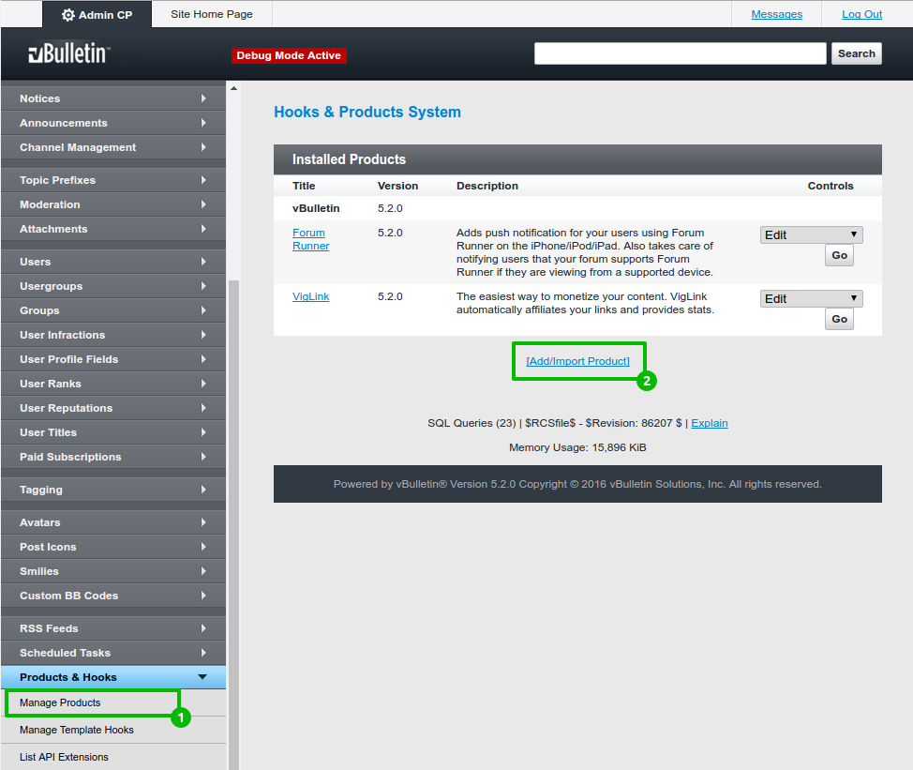Image resolution: width=913 pixels, height=770 pixels.
Task: Expand the User Titles section
Action: pos(113,432)
